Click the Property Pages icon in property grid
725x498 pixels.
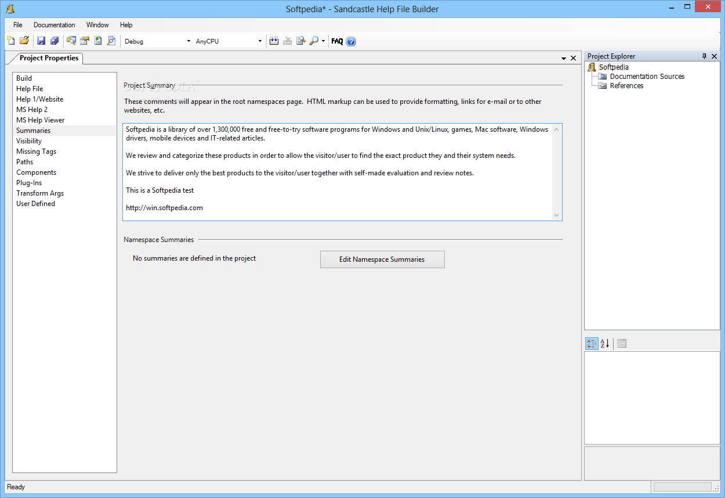click(x=622, y=344)
